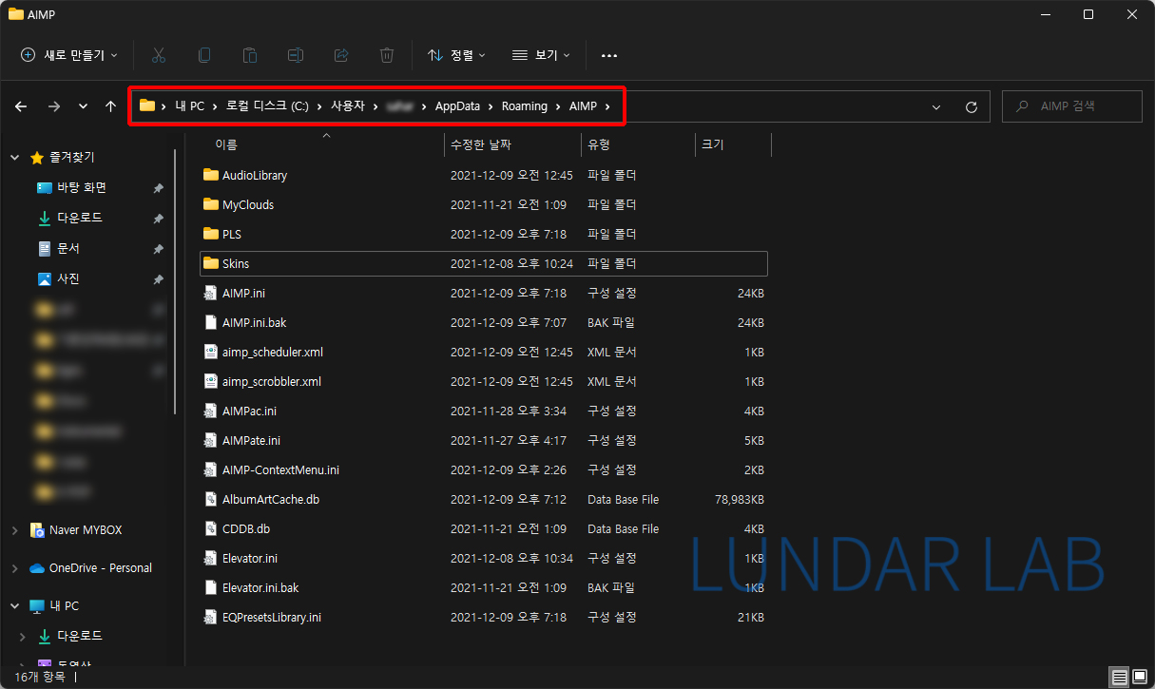The height and width of the screenshot is (689, 1155).
Task: Click the navigation pane scrollbar
Action: 175,280
